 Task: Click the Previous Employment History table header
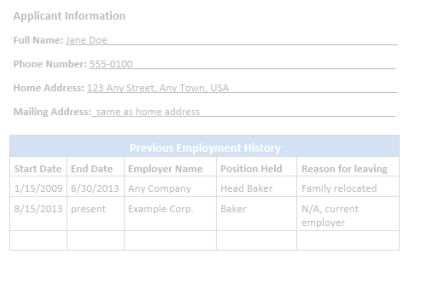tap(205, 146)
